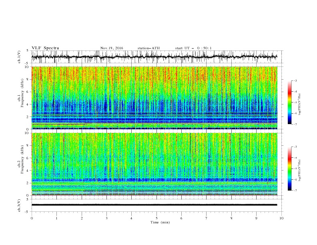This screenshot has width=317, height=245.
Task: Click time axis tick label "1"
Action: 56,218
